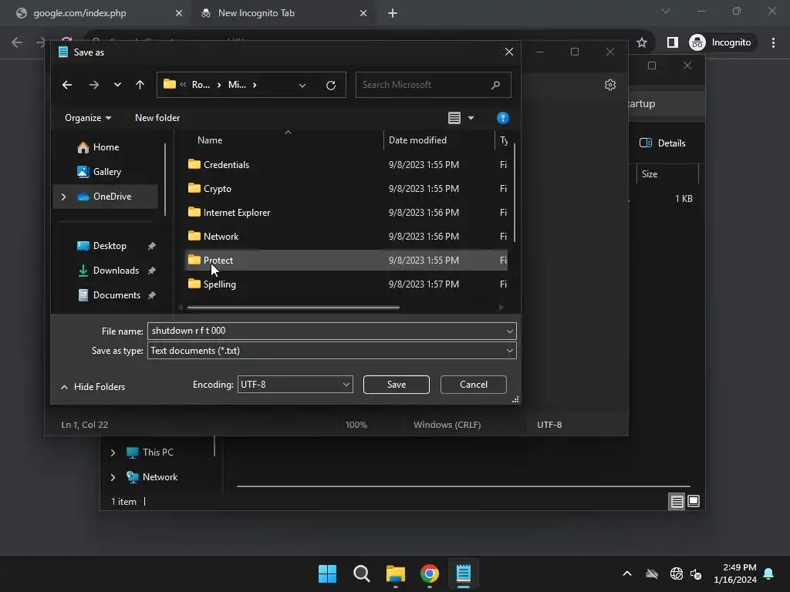Click the File Explorer taskbar icon

[x=396, y=573]
